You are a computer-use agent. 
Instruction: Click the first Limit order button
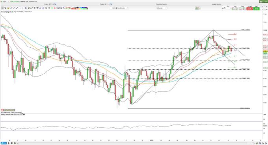pyautogui.click(x=233, y=8)
